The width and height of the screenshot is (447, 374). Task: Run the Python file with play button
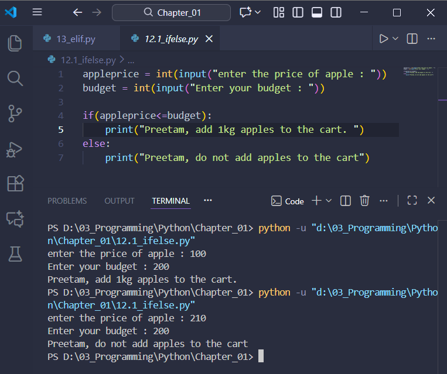point(384,39)
